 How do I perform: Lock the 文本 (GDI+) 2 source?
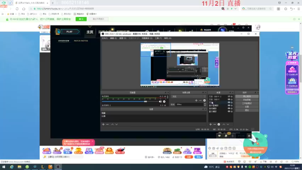tap(231, 96)
